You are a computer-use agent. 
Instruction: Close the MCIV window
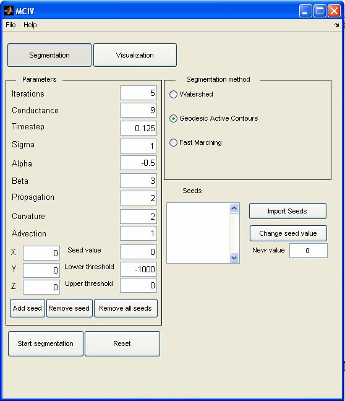click(x=334, y=11)
